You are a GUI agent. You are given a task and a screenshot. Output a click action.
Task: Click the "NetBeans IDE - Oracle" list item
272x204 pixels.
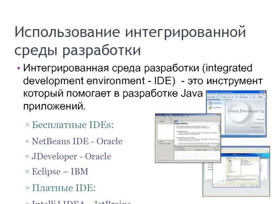77,141
